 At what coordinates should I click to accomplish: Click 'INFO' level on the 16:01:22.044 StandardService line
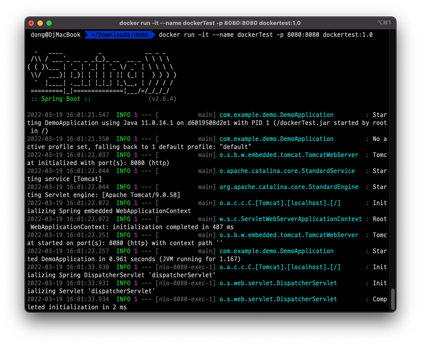pyautogui.click(x=123, y=171)
